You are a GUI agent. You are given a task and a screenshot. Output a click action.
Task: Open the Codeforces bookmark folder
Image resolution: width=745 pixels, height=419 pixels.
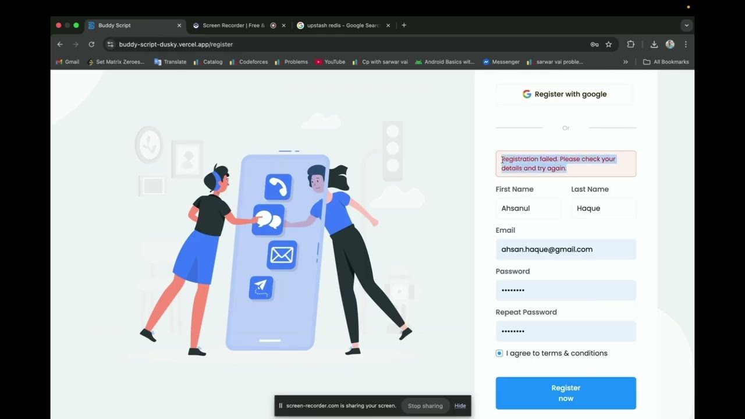coord(249,62)
